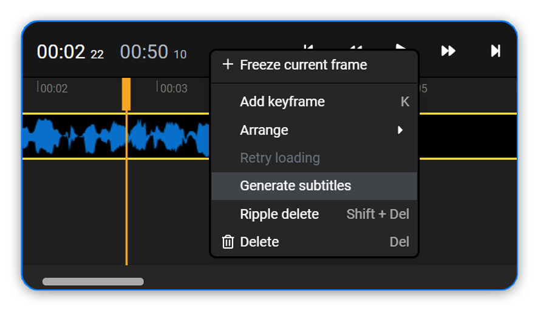Select Freeze current frame
538x310 pixels.
point(303,64)
